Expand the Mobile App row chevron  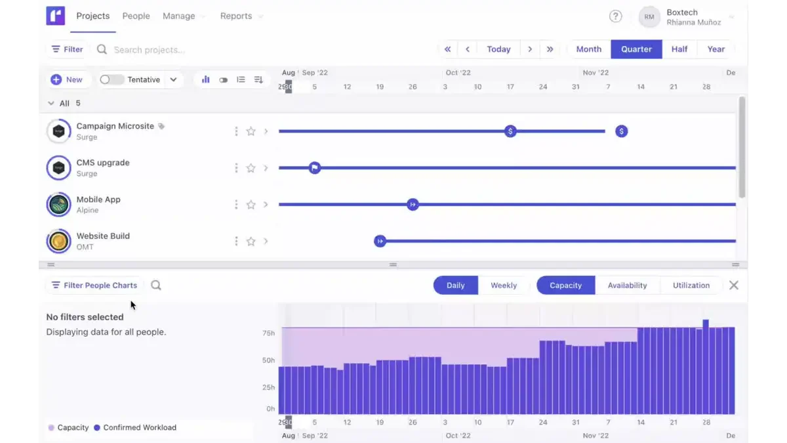tap(266, 205)
